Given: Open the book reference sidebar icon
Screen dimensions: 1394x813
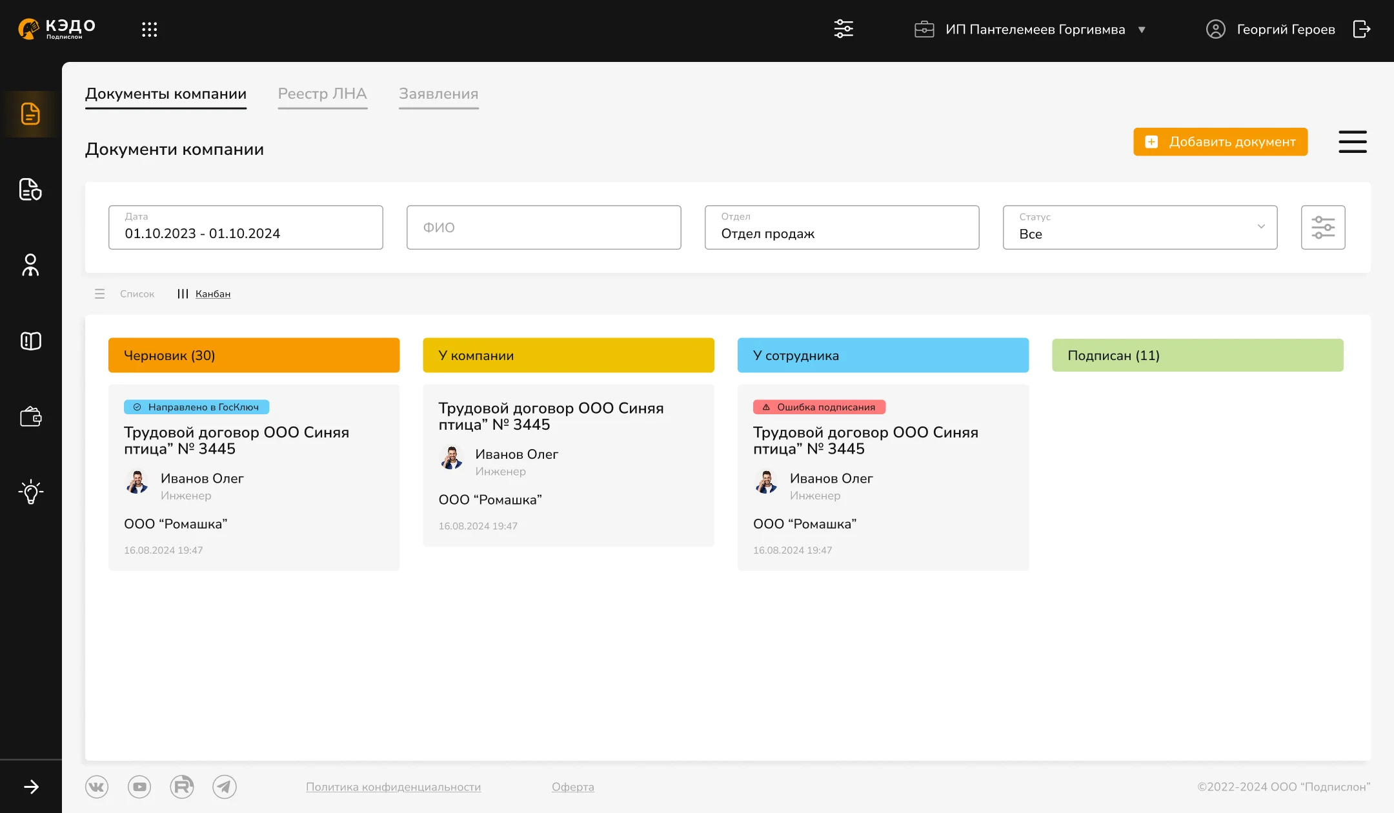Looking at the screenshot, I should click(30, 341).
